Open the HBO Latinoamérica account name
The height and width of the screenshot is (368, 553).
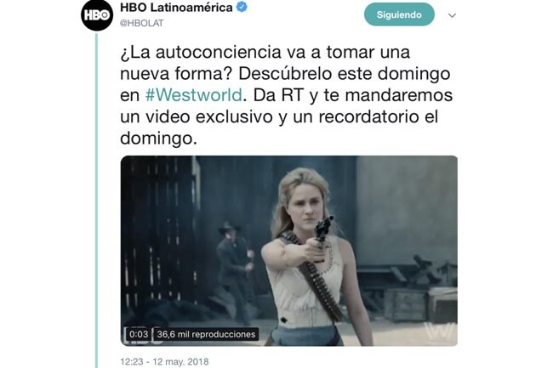click(x=176, y=8)
